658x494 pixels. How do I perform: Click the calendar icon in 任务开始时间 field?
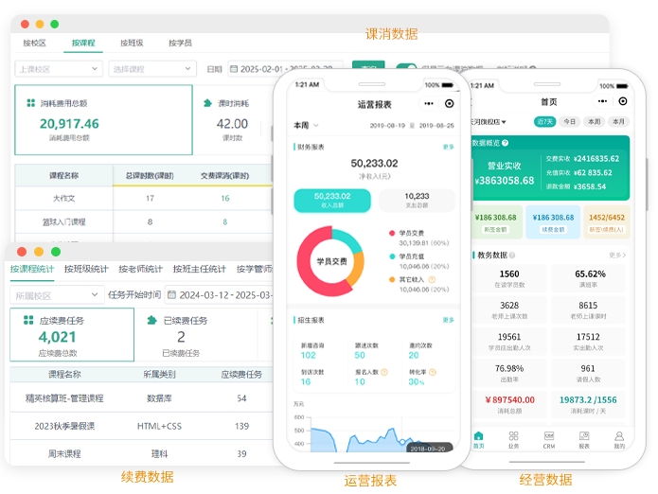171,295
